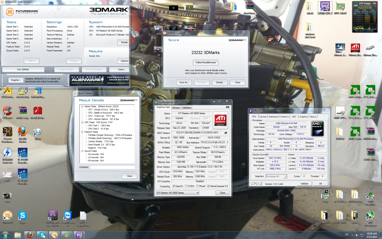This screenshot has height=239, width=382.
Task: Click the Close button in GPU-Z
Action: [x=222, y=193]
